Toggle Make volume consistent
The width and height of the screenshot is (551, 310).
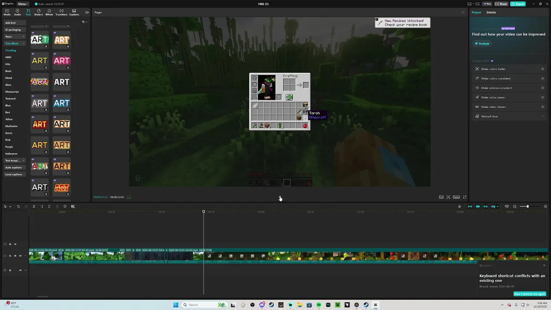pyautogui.click(x=542, y=88)
